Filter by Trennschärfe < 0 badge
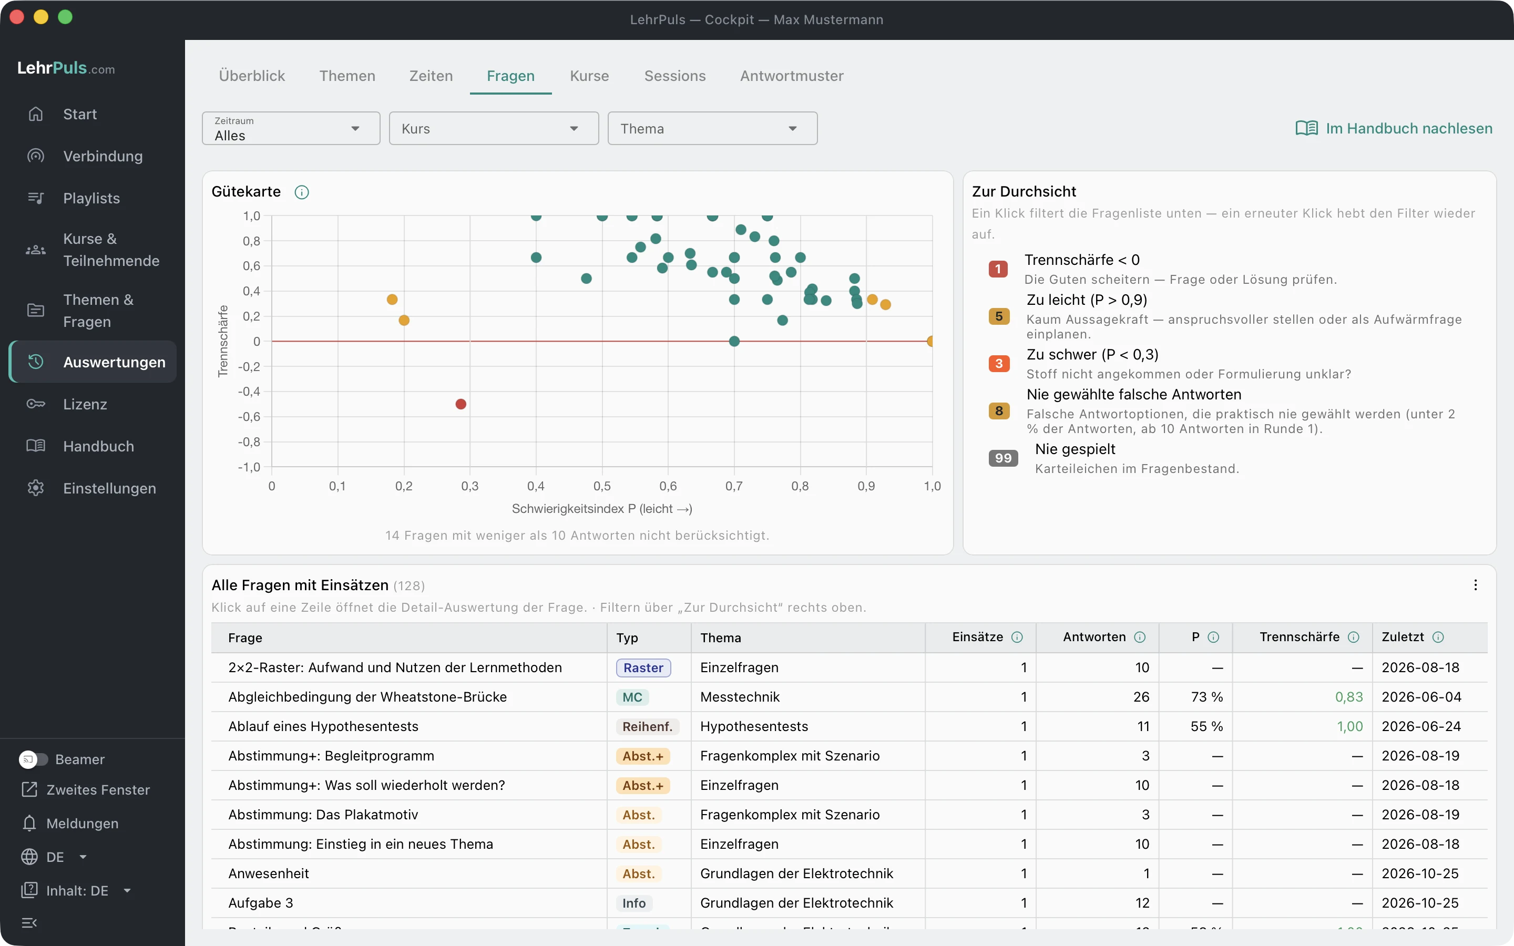Viewport: 1514px width, 946px height. coord(998,269)
